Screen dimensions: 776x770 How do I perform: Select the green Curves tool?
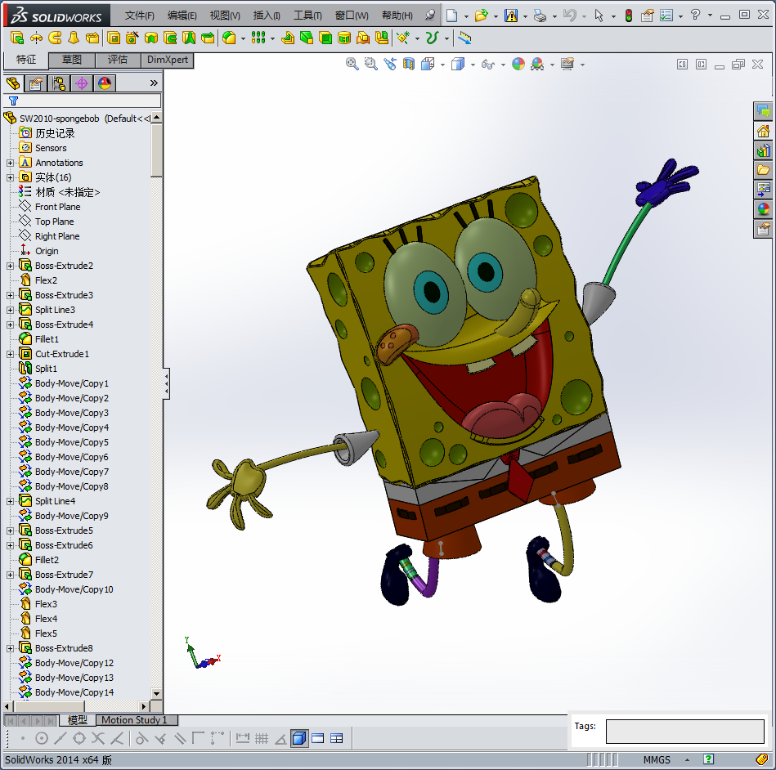pos(433,38)
